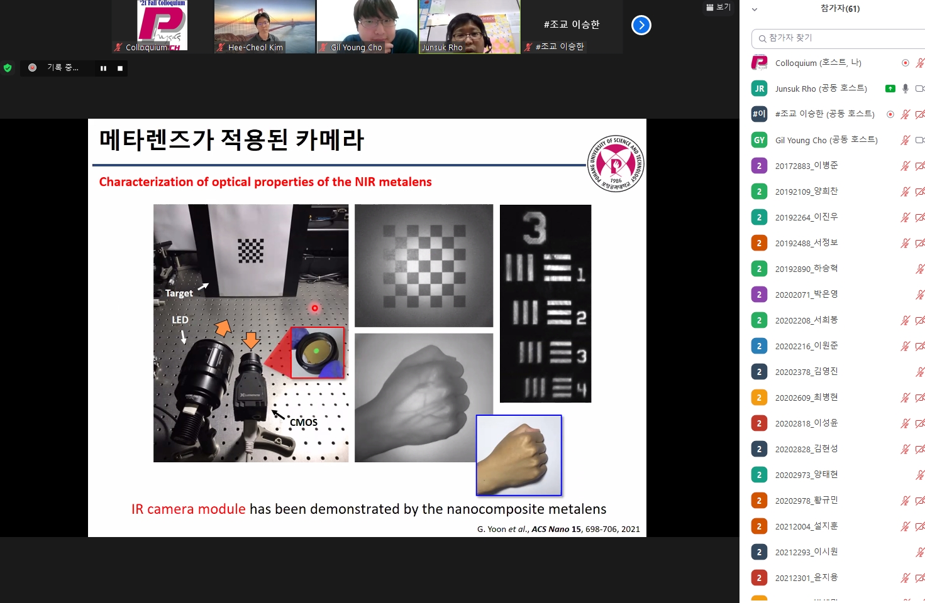Screen dimensions: 925x603
Task: Select Junsuk Rho's video thumbnail
Action: [x=470, y=27]
